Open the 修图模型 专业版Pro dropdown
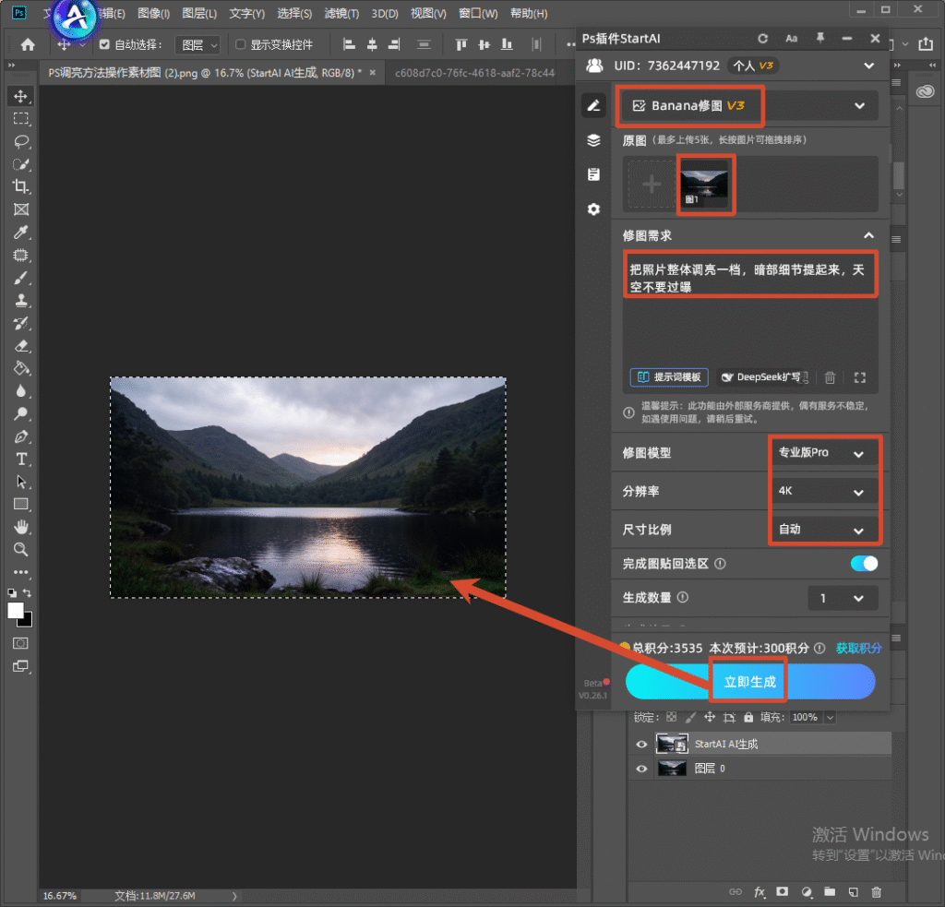 pyautogui.click(x=822, y=453)
